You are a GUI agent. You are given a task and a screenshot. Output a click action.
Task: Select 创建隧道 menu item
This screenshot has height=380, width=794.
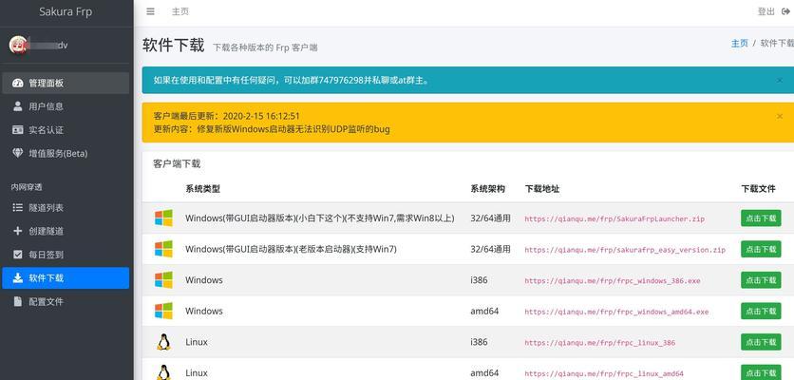pos(66,231)
